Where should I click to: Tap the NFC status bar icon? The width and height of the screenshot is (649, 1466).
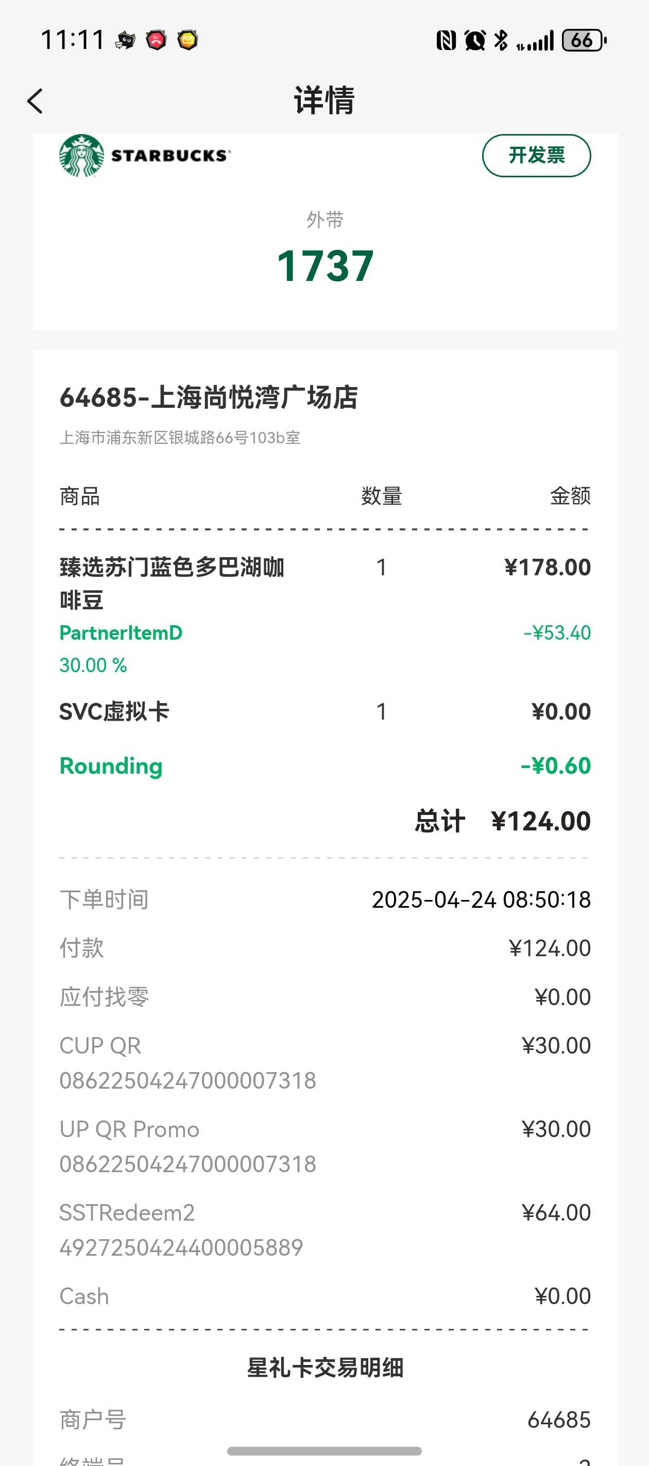446,40
